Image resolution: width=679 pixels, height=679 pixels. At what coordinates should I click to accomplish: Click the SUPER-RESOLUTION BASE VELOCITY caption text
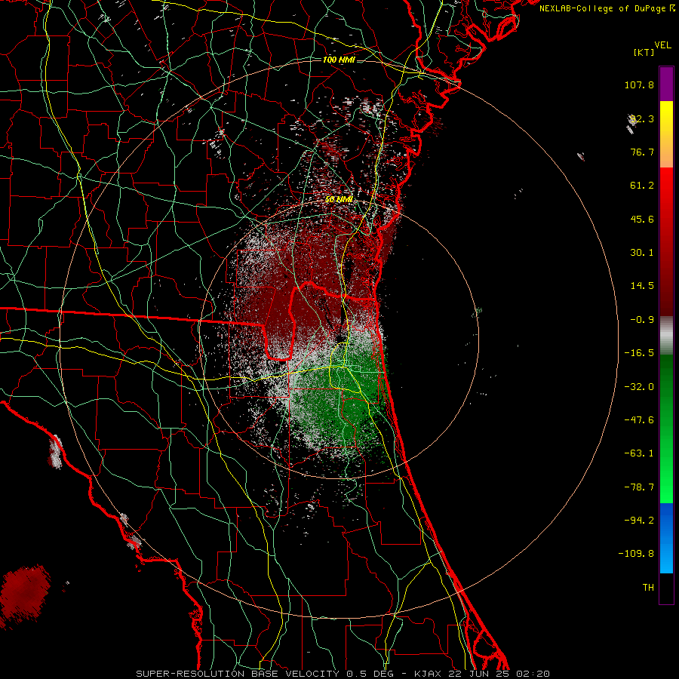click(x=238, y=674)
